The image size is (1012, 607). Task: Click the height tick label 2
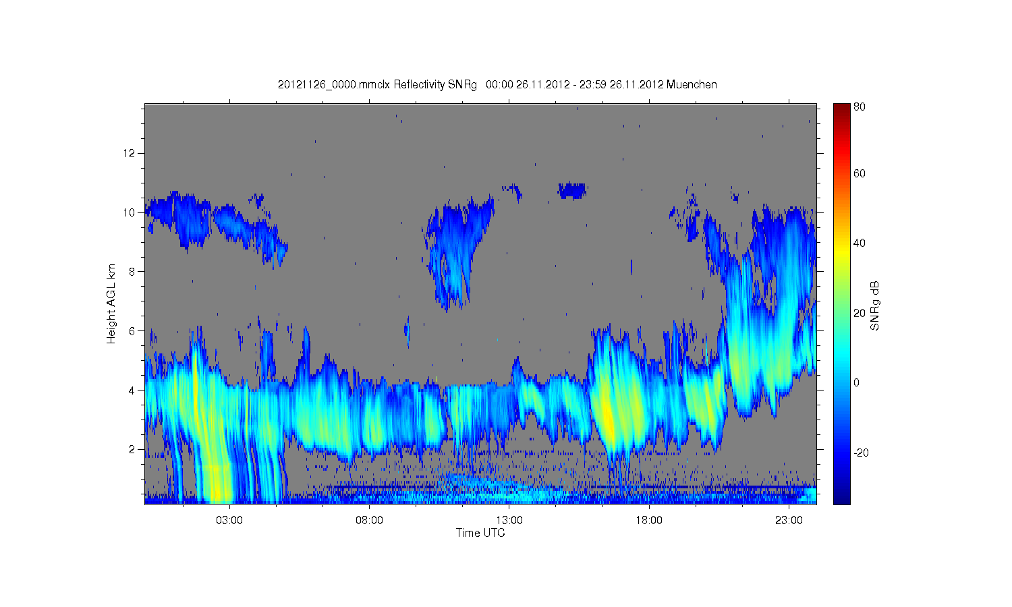click(133, 449)
